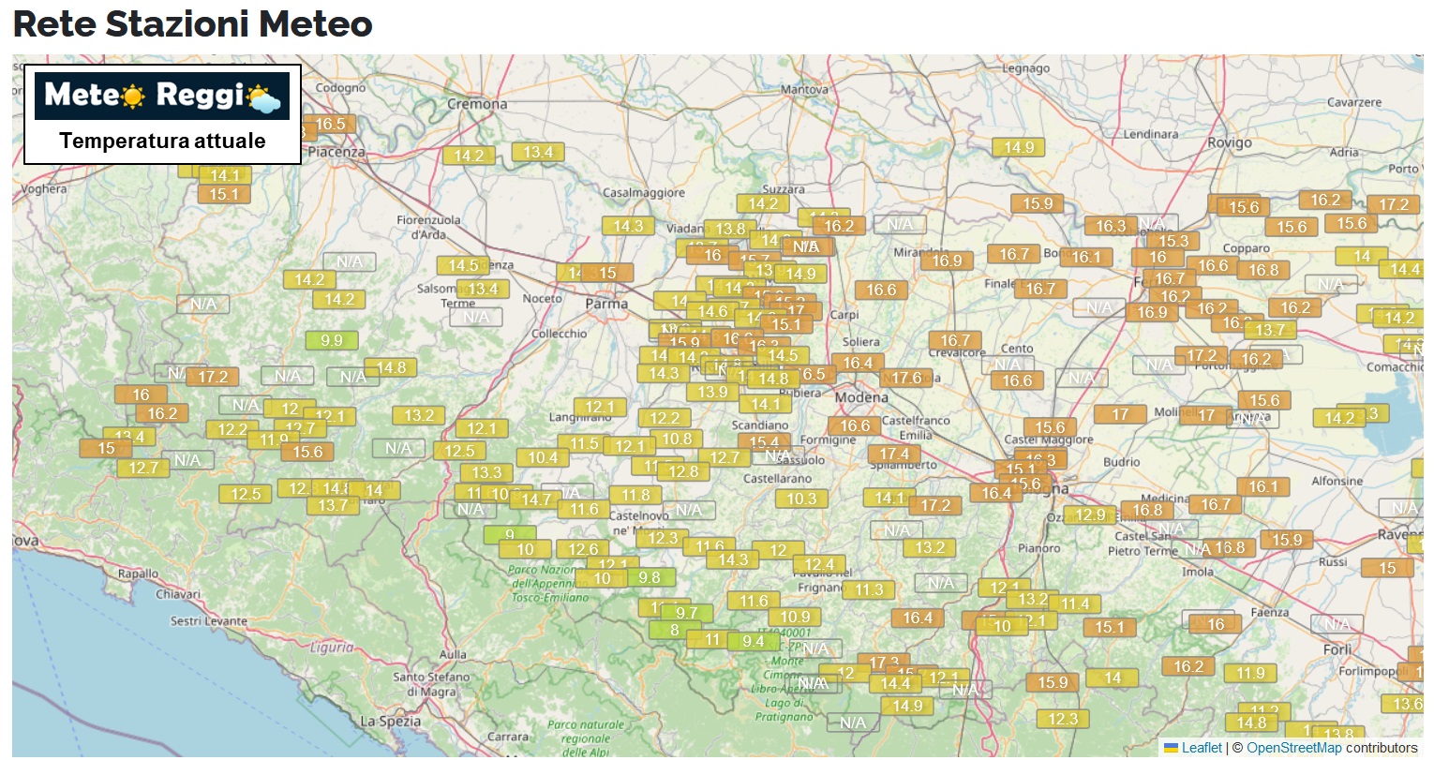Click the N/A marker near Salsomaggiore Terme

[476, 318]
